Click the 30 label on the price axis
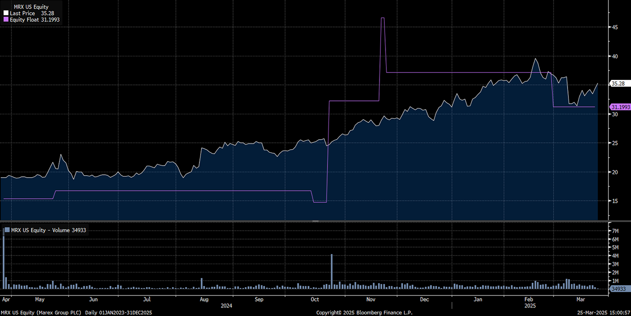The image size is (631, 316). click(614, 114)
